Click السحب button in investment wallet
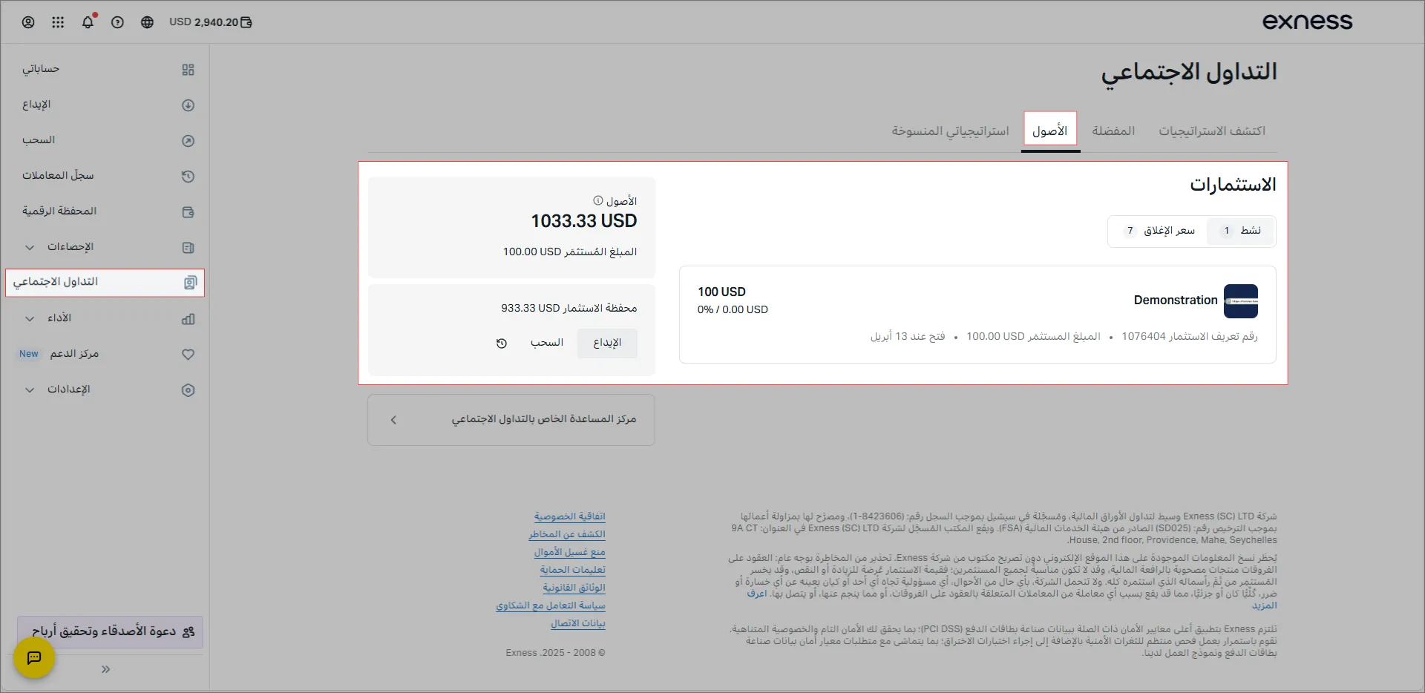 (x=547, y=343)
